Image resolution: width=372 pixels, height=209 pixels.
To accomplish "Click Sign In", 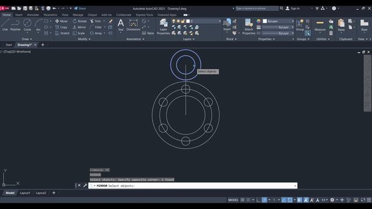I will coord(293,8).
